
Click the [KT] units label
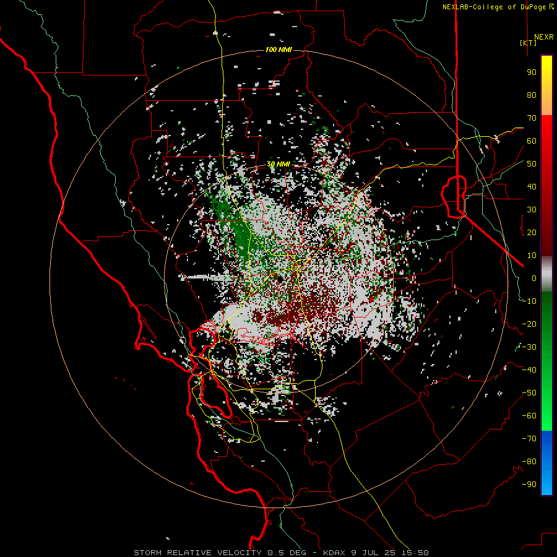[529, 43]
